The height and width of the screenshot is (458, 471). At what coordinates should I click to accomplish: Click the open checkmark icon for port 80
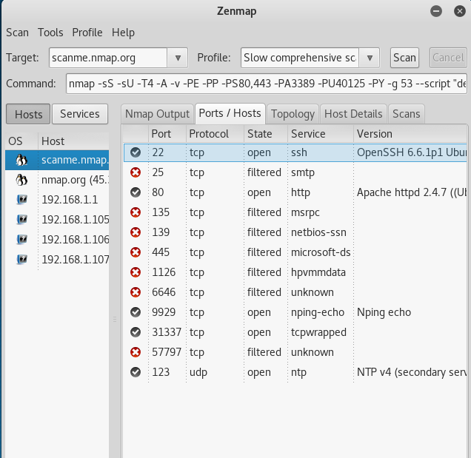coord(136,192)
